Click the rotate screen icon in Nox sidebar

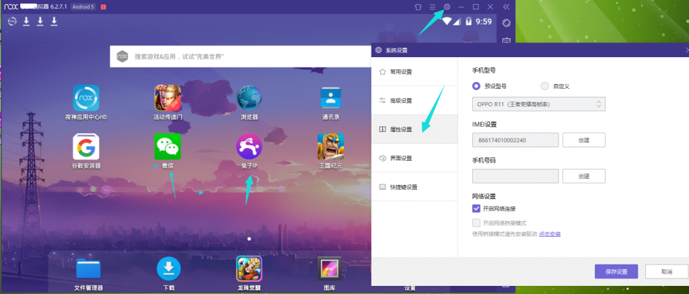[506, 22]
